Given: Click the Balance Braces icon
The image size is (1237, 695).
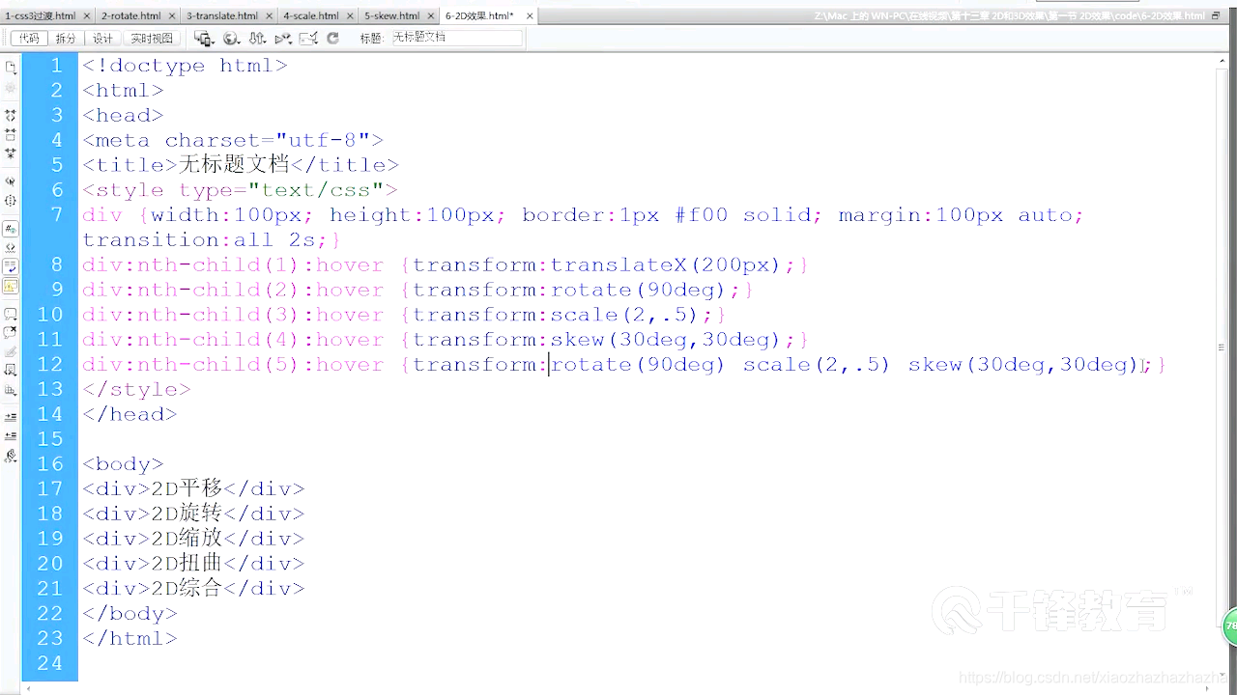Looking at the screenshot, I should click(x=11, y=201).
